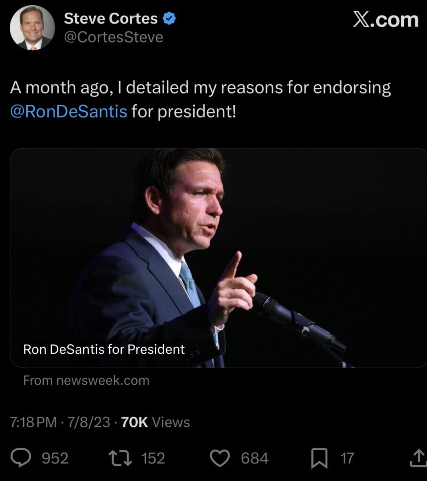Open Steve Cortes' profile avatar photo

pyautogui.click(x=32, y=28)
